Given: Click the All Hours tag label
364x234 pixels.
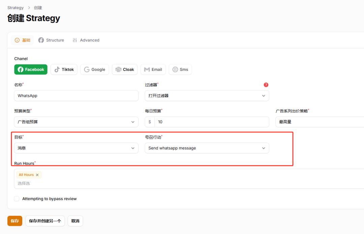Looking at the screenshot, I should (x=26, y=175).
